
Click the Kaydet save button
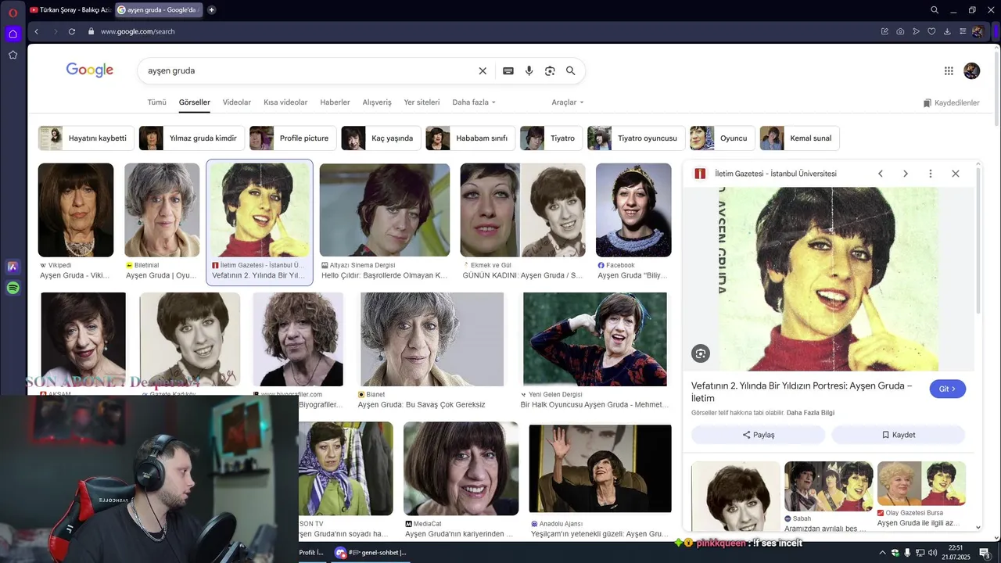coord(898,435)
